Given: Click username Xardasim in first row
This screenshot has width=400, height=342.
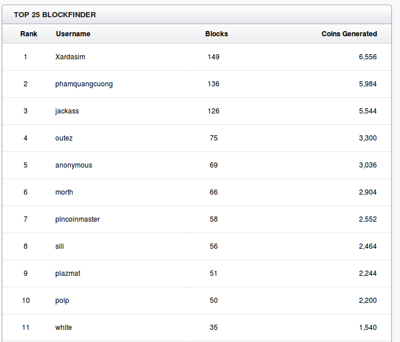Looking at the screenshot, I should 70,57.
